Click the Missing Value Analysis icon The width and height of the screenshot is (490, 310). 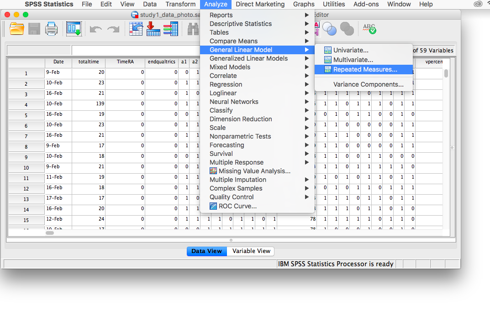coord(213,171)
